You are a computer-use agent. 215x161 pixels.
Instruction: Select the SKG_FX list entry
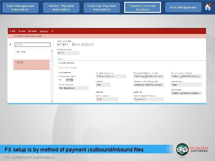(31, 65)
